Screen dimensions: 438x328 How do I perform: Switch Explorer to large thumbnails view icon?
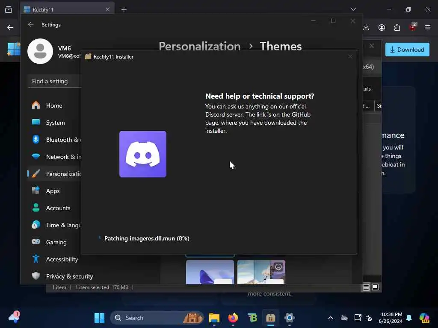pos(375,287)
